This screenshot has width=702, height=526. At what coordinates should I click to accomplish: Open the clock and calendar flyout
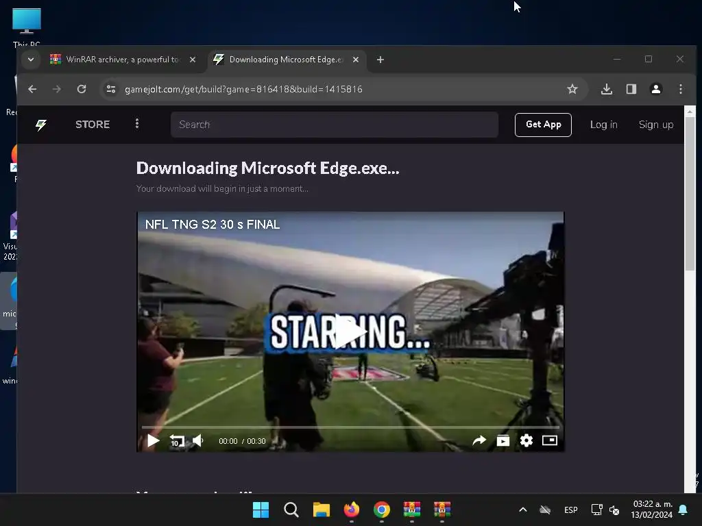651,510
